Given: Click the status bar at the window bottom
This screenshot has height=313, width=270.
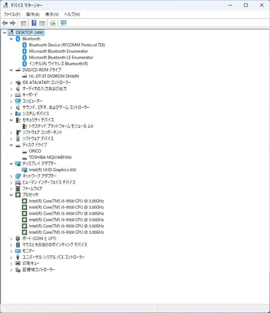Looking at the screenshot, I should coord(135,310).
